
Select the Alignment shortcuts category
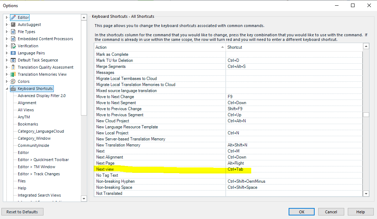click(x=27, y=103)
